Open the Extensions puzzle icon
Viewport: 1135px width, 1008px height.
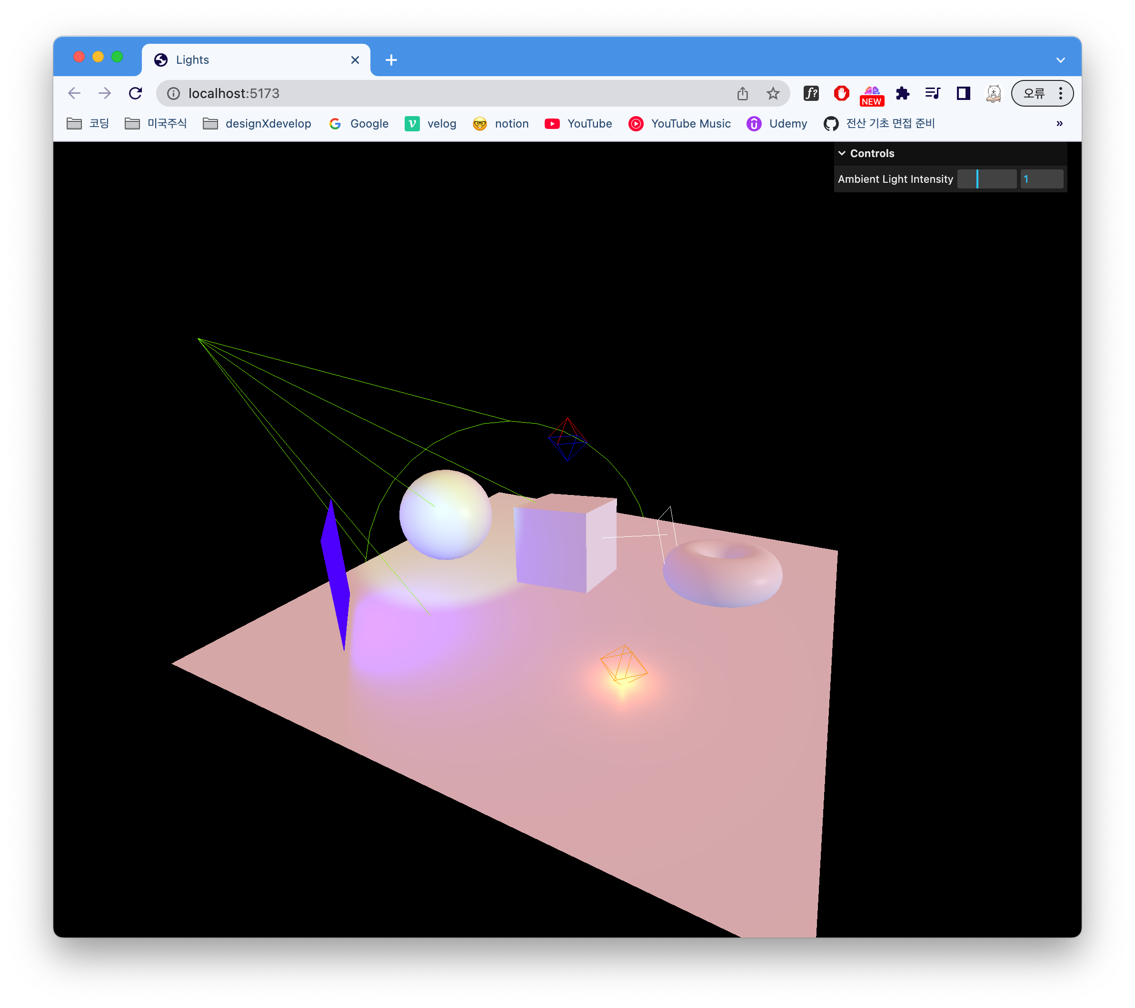pyautogui.click(x=902, y=93)
